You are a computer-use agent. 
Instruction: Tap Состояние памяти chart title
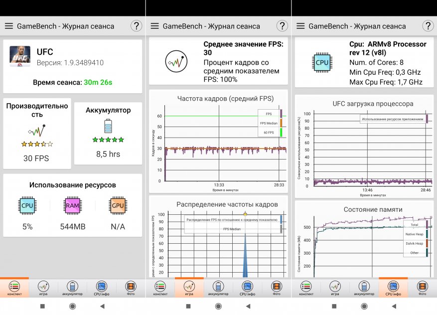click(373, 209)
